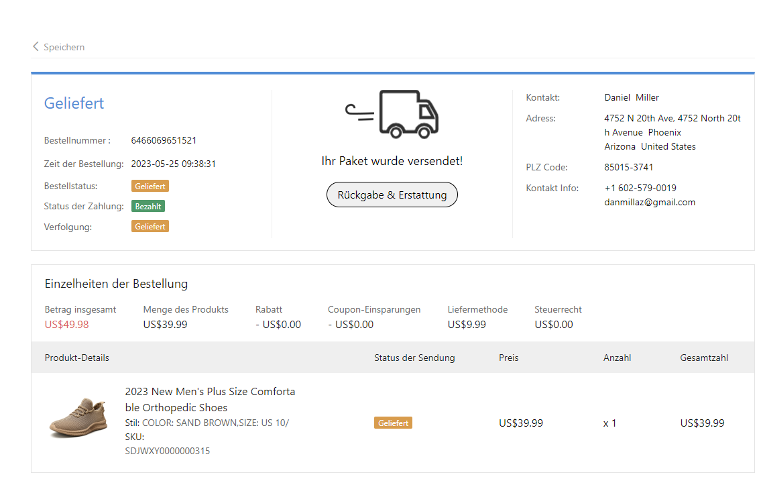Click the PLZ code 85015-3741
This screenshot has width=761, height=481.
[x=628, y=167]
